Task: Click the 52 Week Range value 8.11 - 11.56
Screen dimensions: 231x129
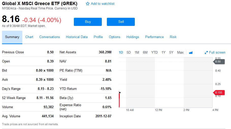Action: (45, 98)
